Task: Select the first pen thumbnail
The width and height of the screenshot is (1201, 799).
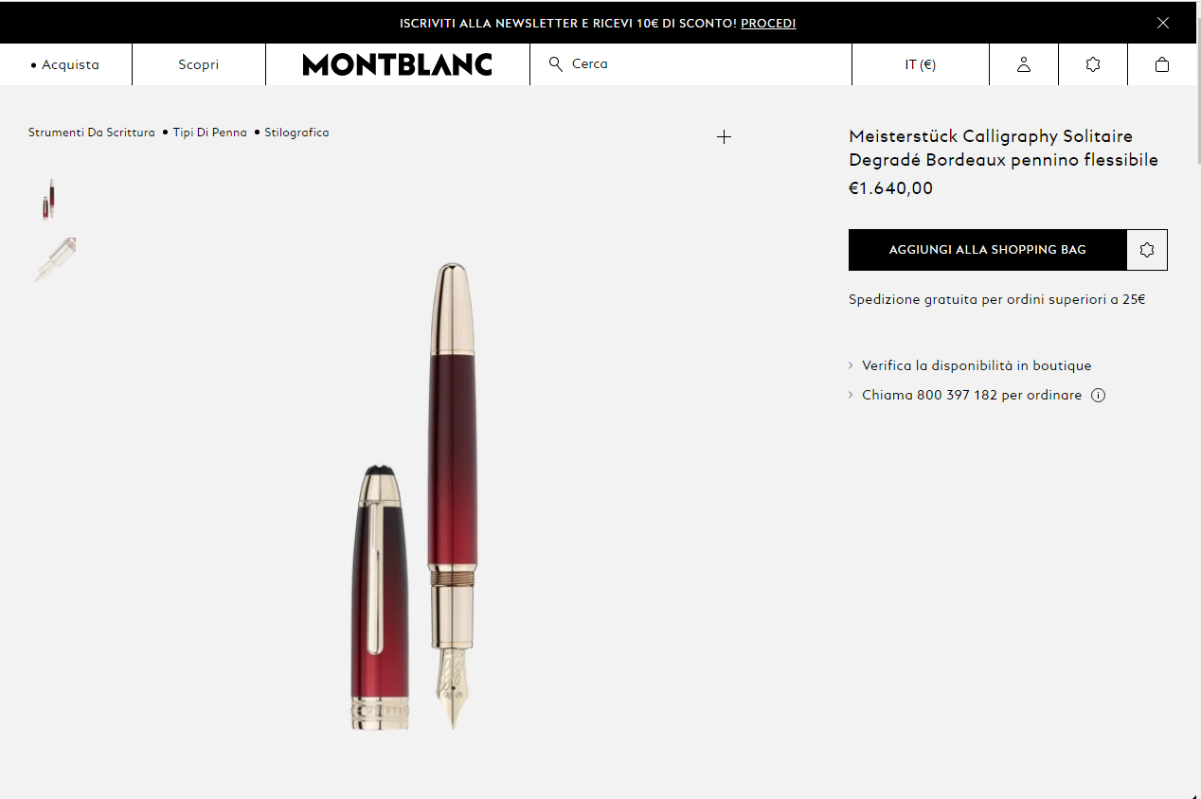Action: [48, 199]
